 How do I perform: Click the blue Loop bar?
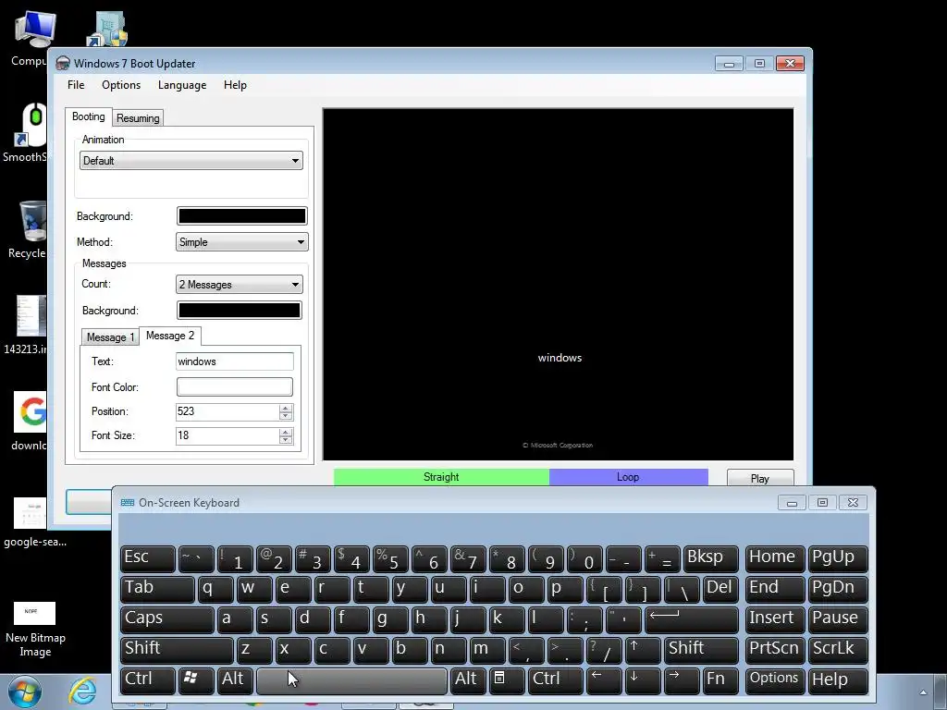click(628, 477)
